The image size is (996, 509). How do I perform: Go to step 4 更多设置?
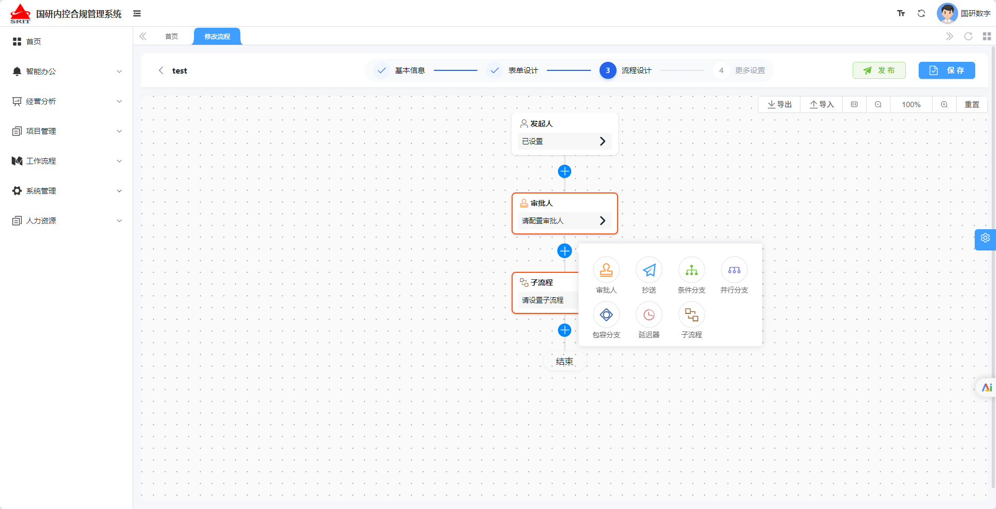pyautogui.click(x=742, y=70)
